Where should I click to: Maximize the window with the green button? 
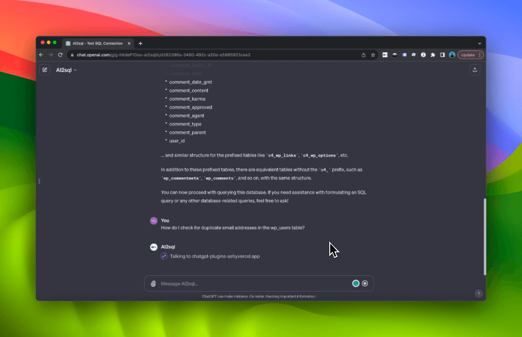(55, 43)
